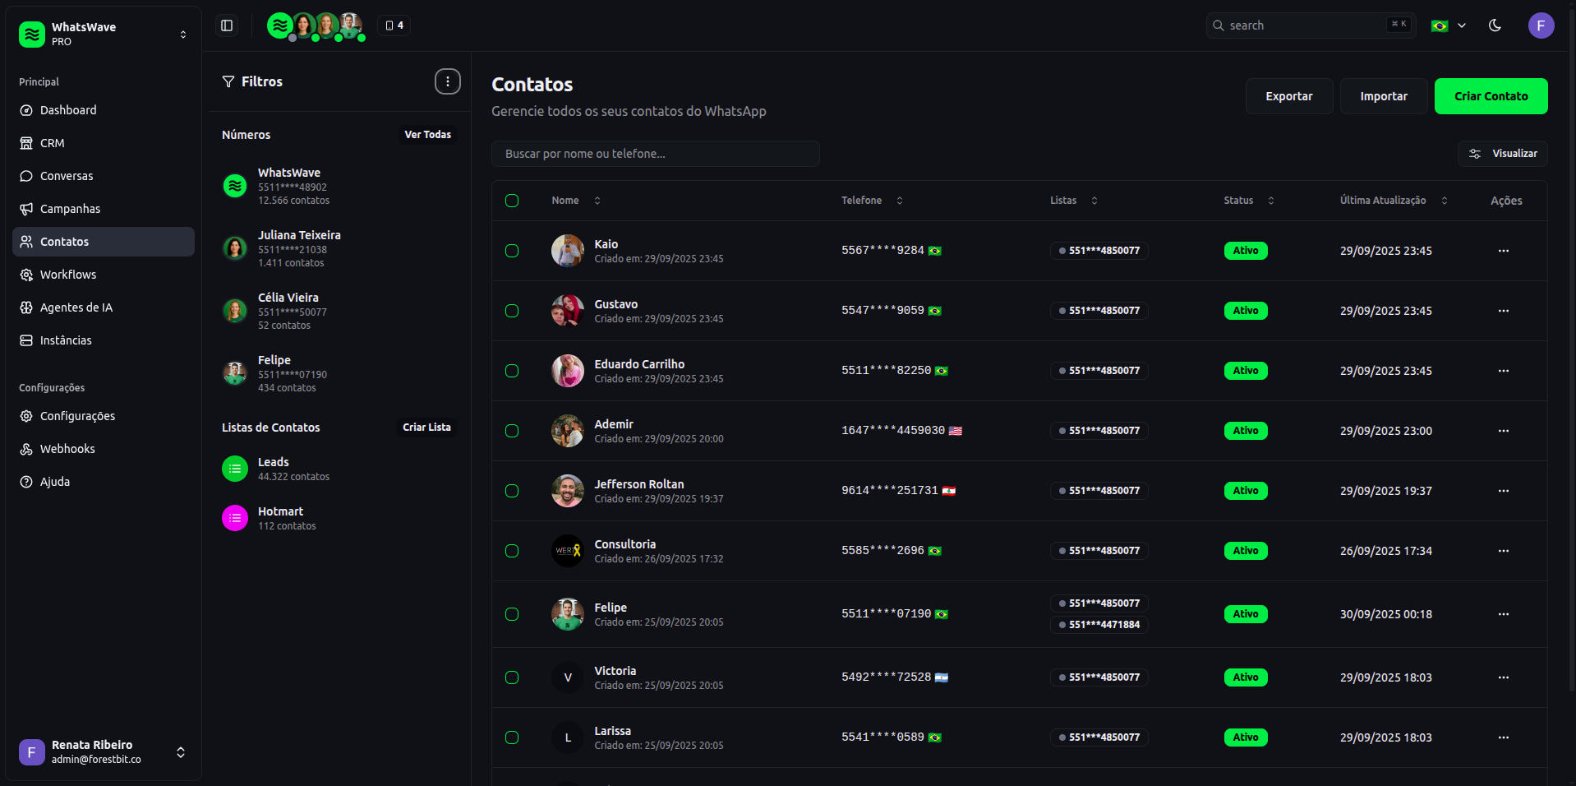Sort table by Status column
The width and height of the screenshot is (1576, 786).
click(x=1249, y=201)
